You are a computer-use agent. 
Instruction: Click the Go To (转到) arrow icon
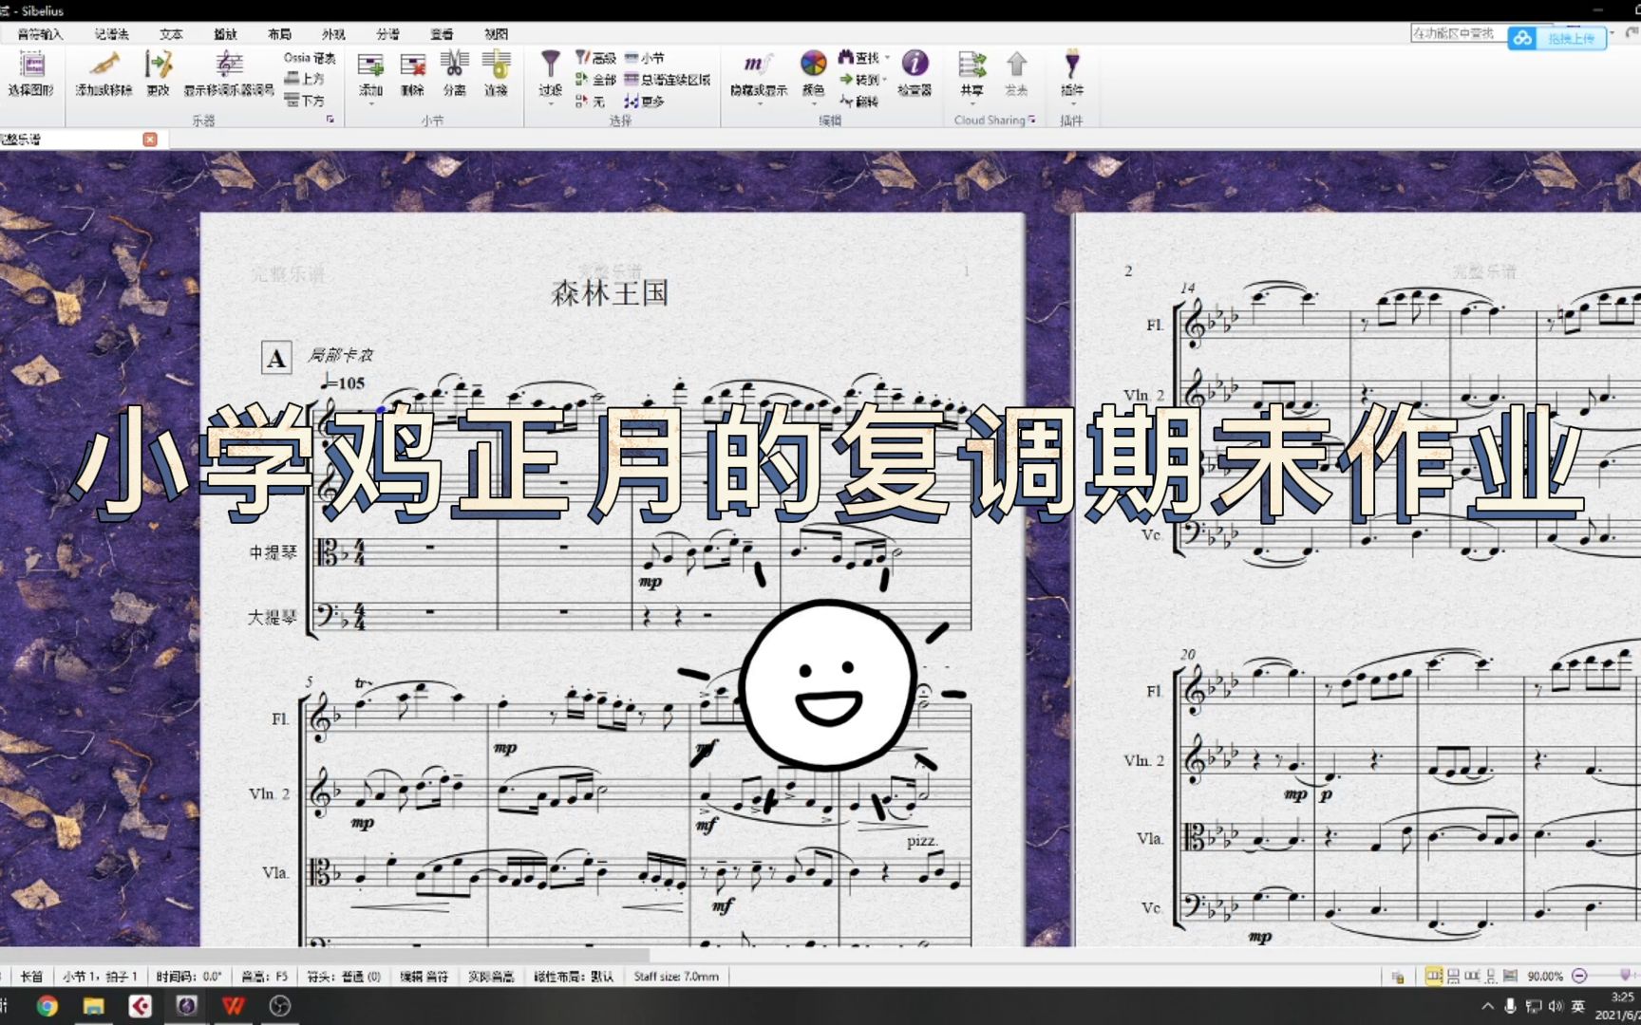coord(859,80)
